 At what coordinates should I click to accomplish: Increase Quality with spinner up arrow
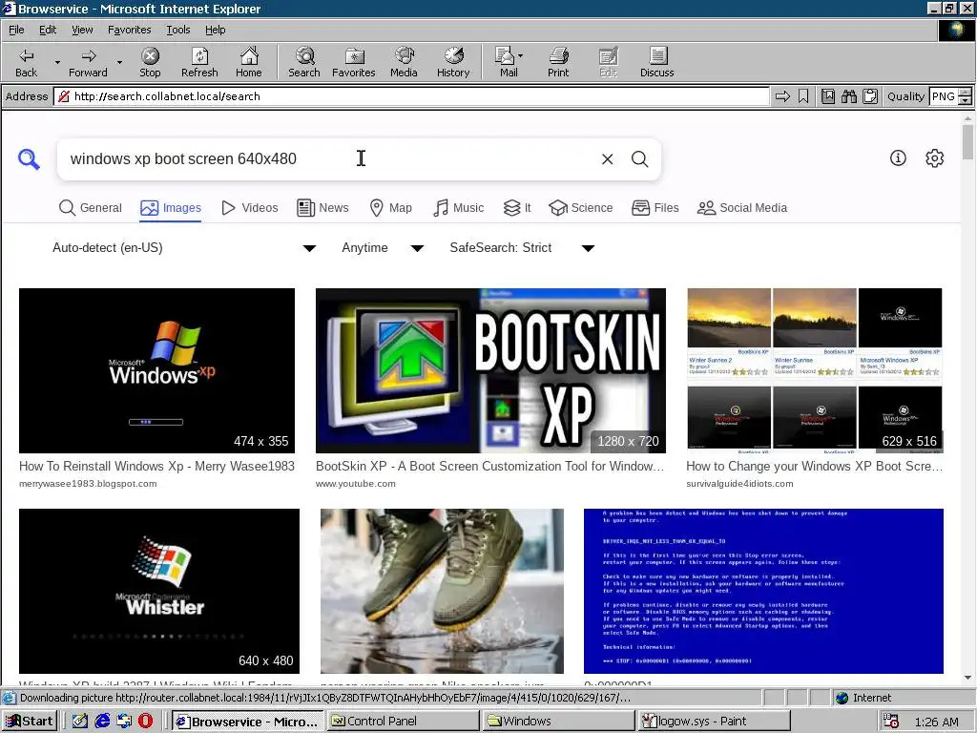pos(965,93)
